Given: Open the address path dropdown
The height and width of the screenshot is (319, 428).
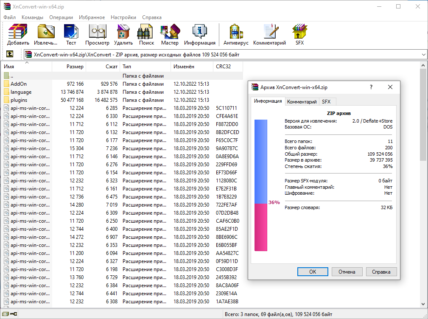Looking at the screenshot, I should pyautogui.click(x=423, y=55).
